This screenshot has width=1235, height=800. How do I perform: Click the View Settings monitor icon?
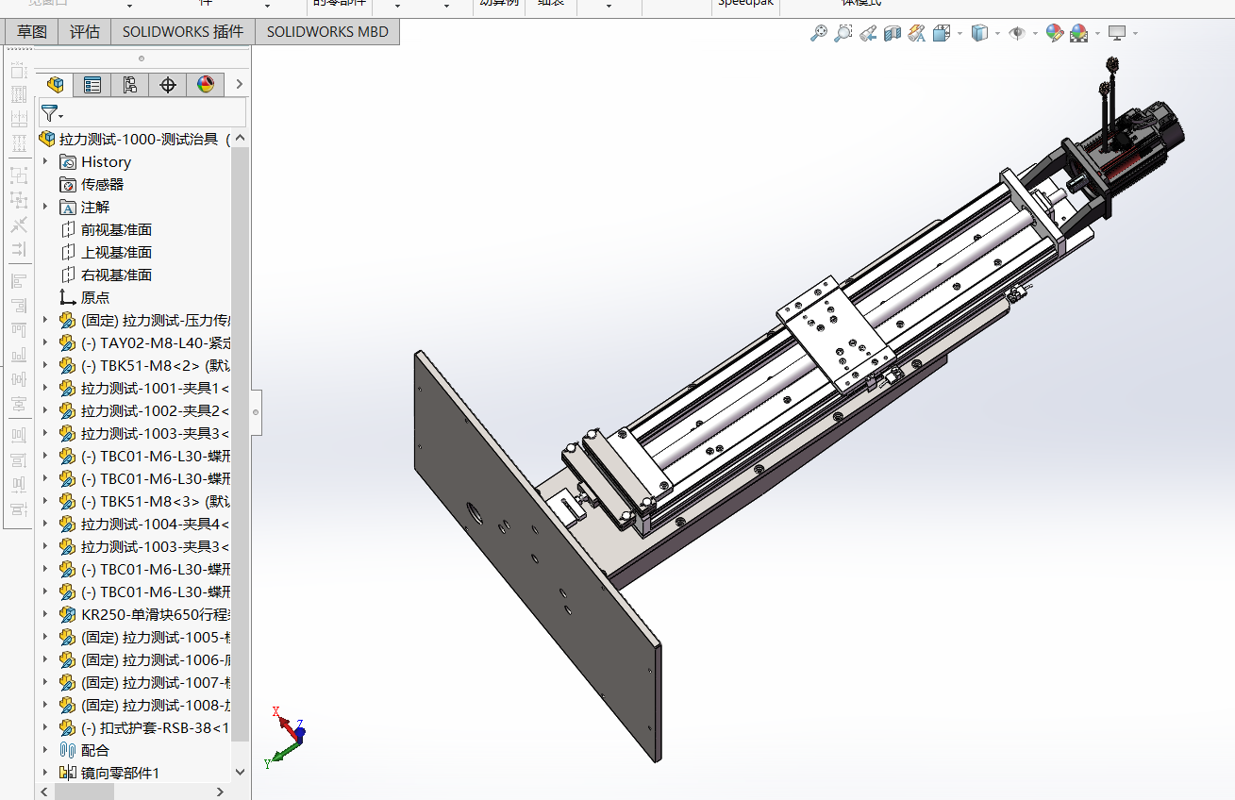(x=1117, y=33)
